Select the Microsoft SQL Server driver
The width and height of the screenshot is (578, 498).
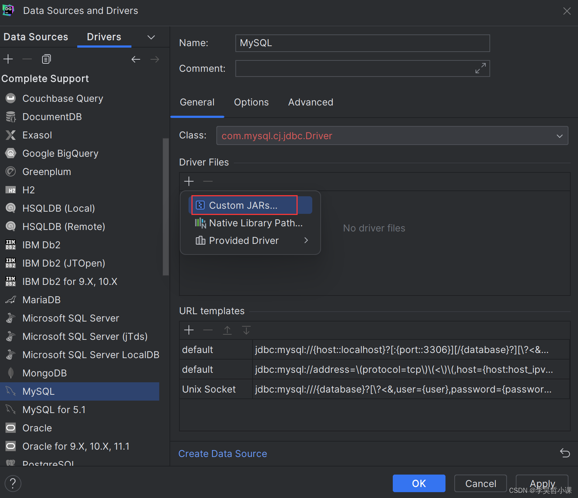(79, 318)
